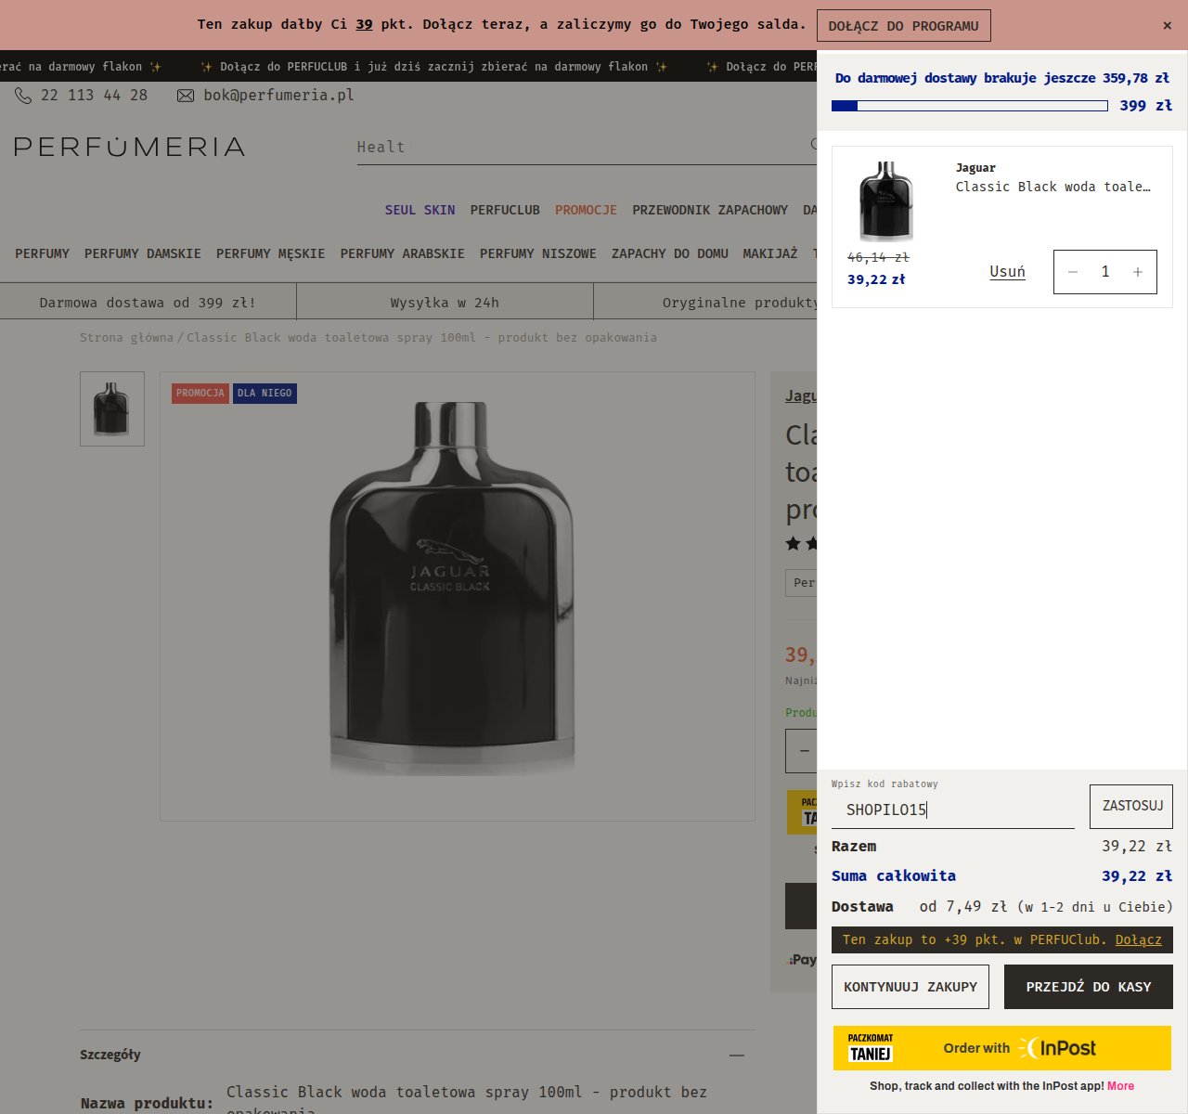
Task: Click the underlined 39 points in top banner
Action: click(x=365, y=24)
